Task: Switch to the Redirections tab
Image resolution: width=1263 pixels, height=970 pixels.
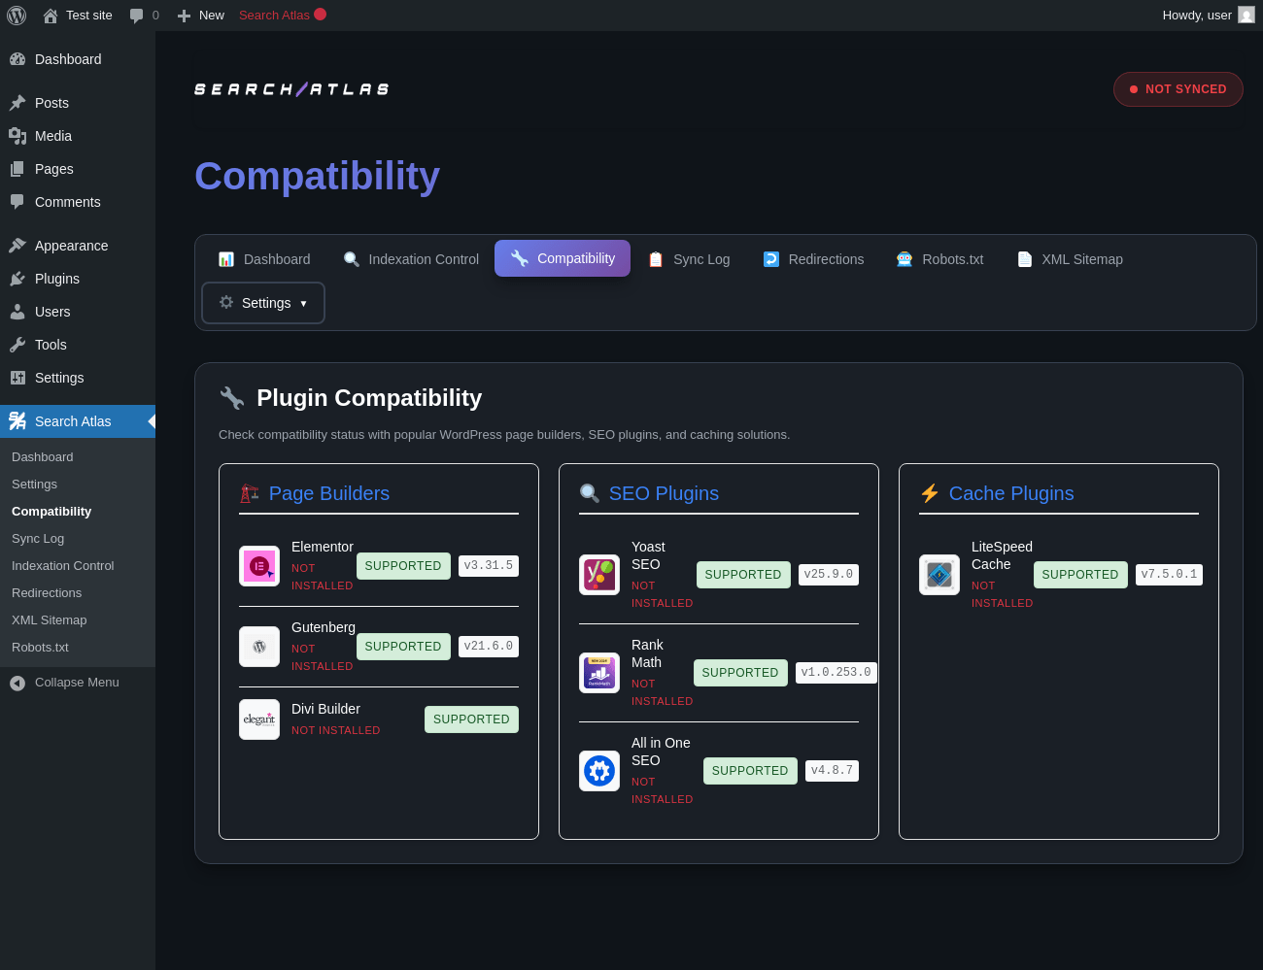Action: [x=813, y=259]
